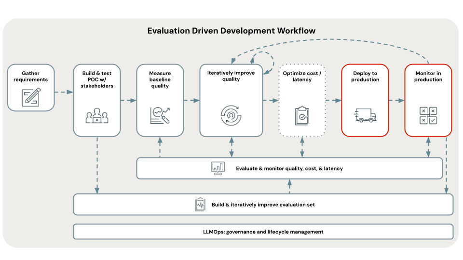Select the Iteratively improve quality label

[x=231, y=76]
